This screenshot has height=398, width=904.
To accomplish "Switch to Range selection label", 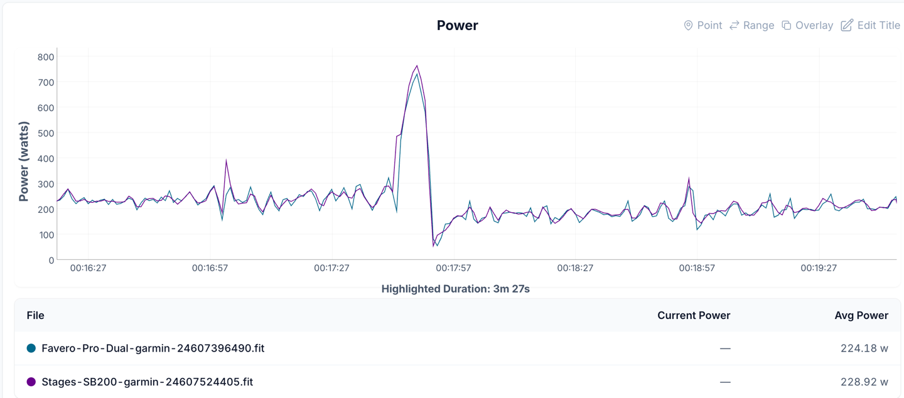I will click(x=758, y=25).
